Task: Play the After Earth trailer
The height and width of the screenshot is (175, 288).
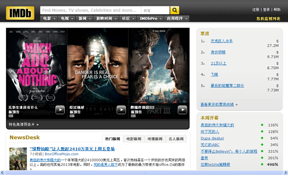Action: click(121, 110)
